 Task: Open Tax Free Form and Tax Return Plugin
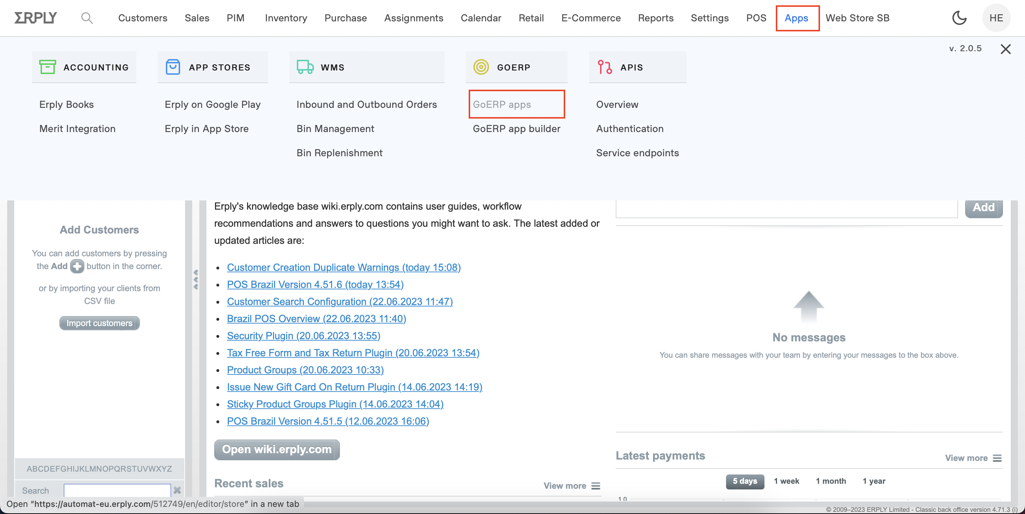[x=353, y=353]
